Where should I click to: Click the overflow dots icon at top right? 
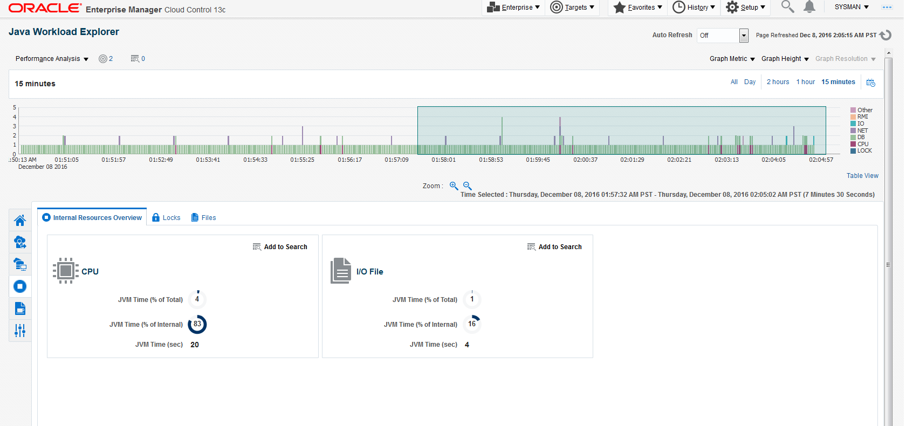click(887, 7)
